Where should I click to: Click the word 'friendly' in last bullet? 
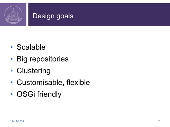[x=49, y=94]
